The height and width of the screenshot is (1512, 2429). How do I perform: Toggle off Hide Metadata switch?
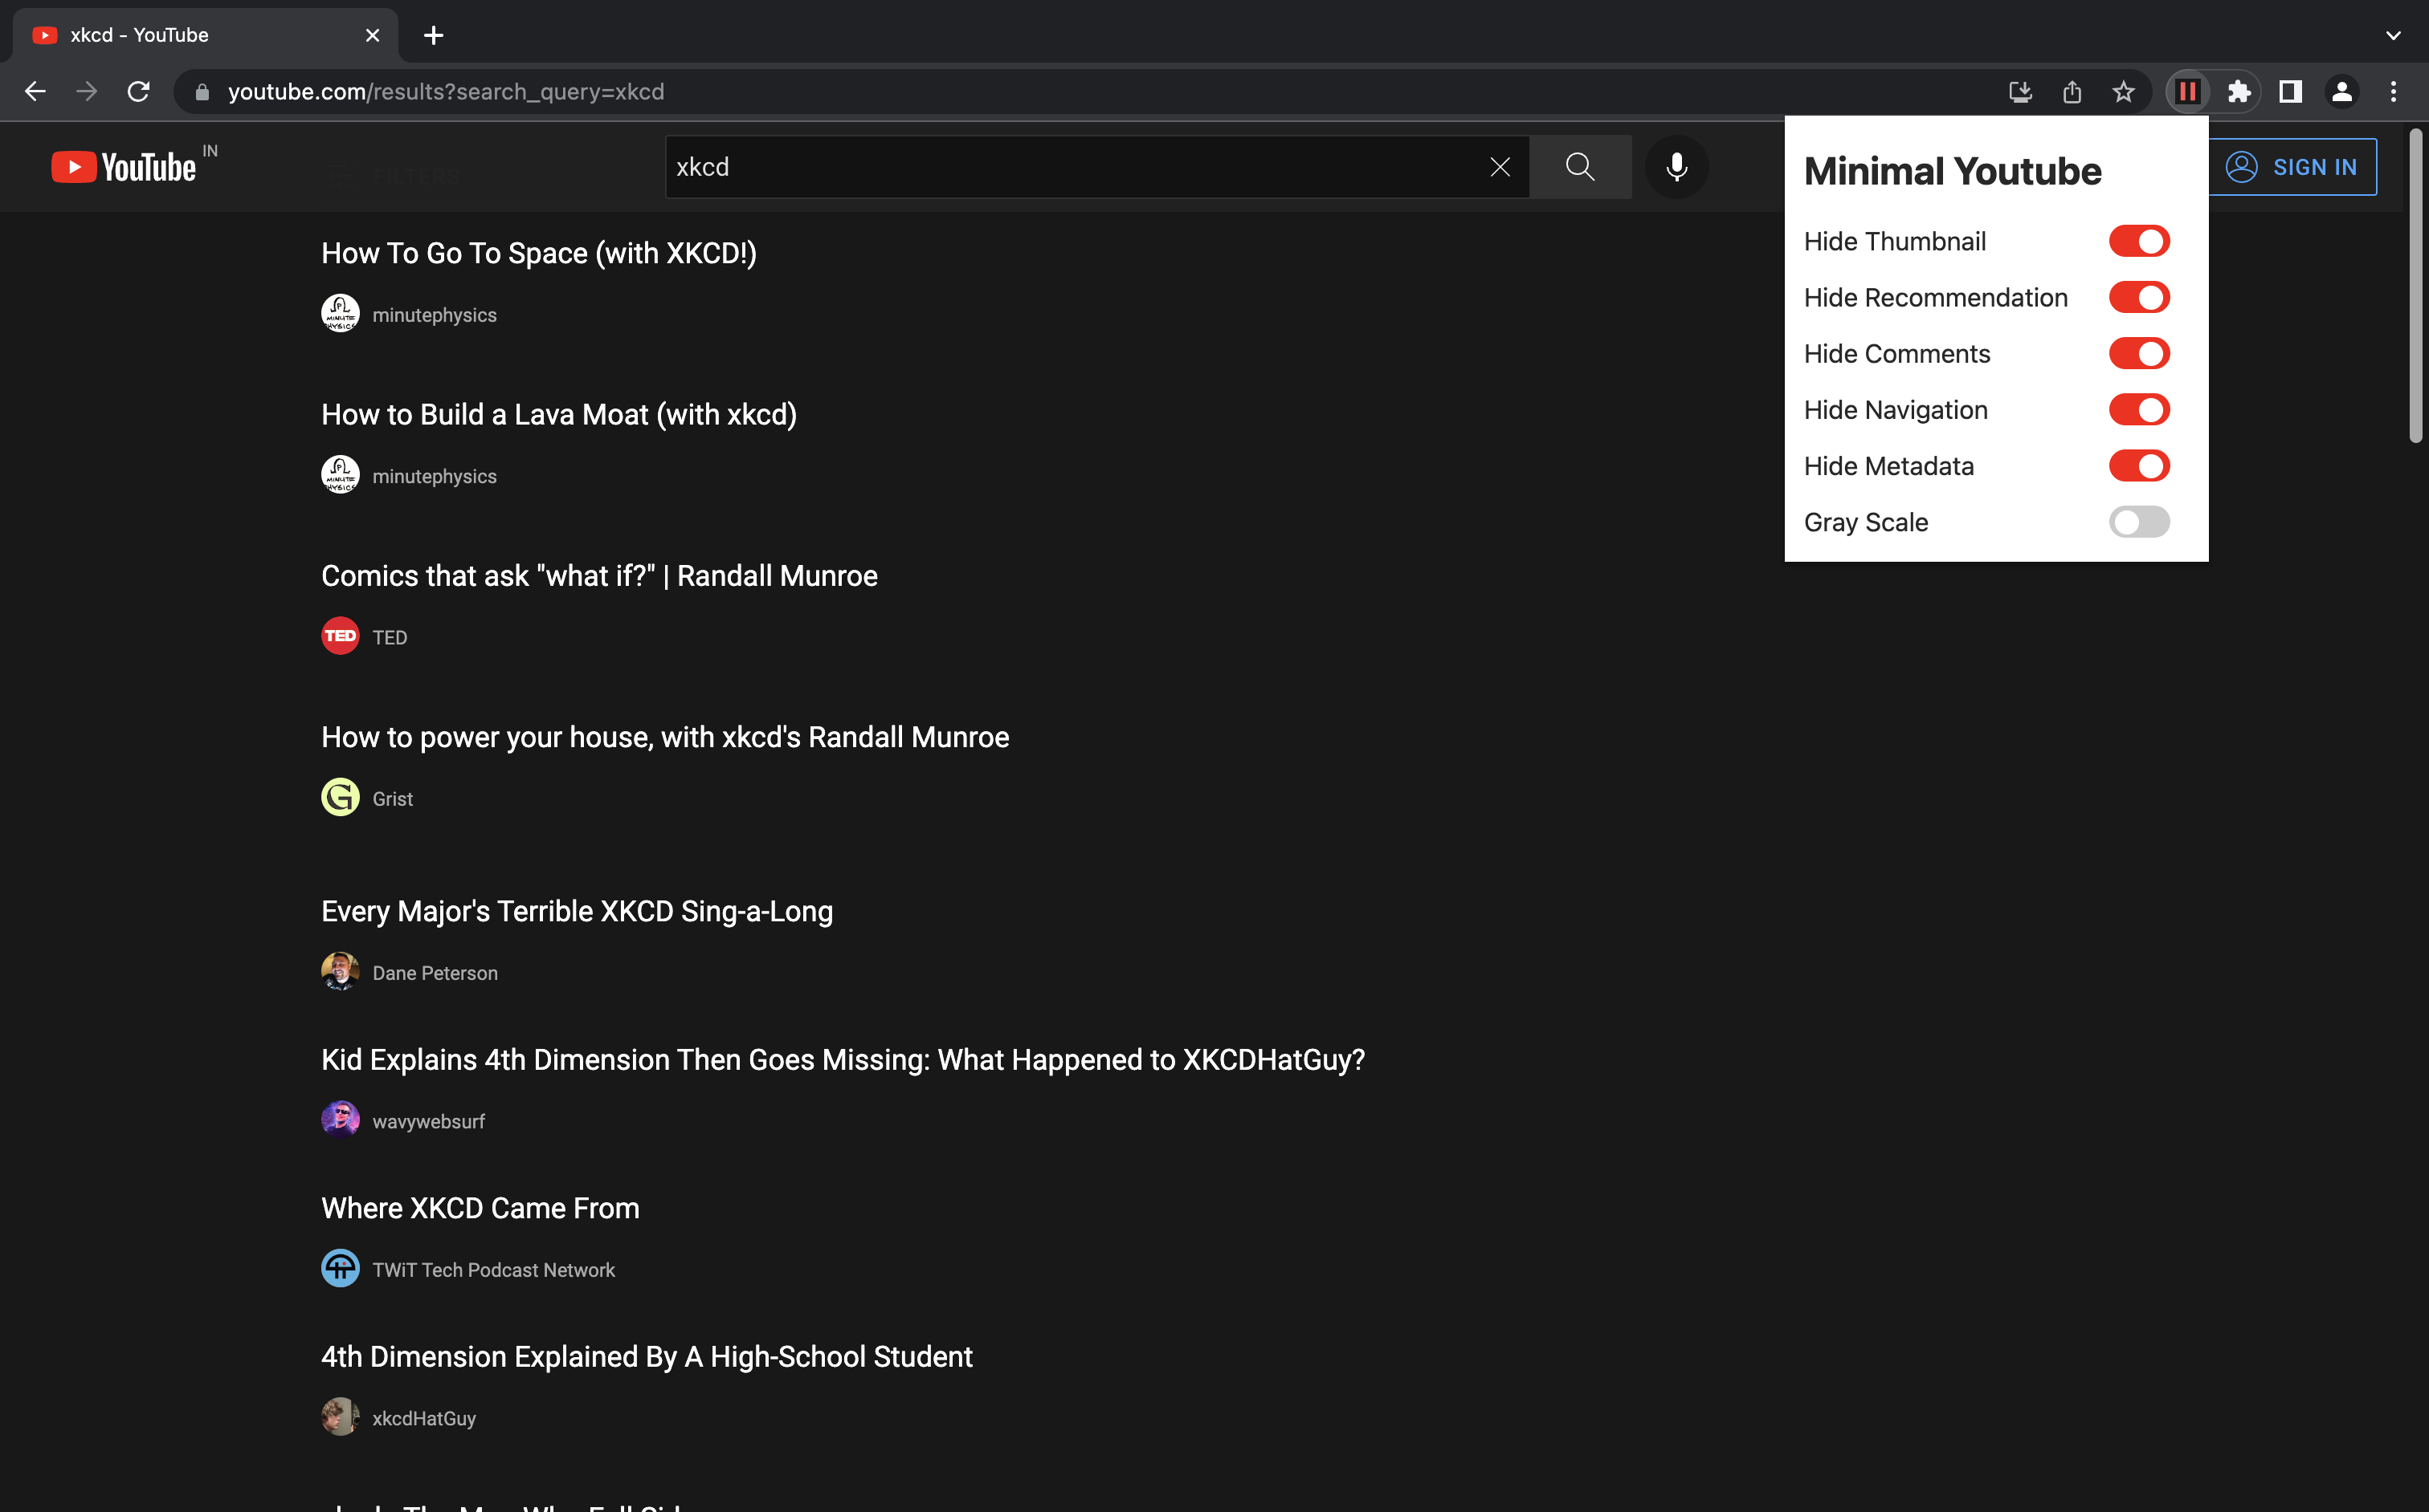(x=2139, y=466)
